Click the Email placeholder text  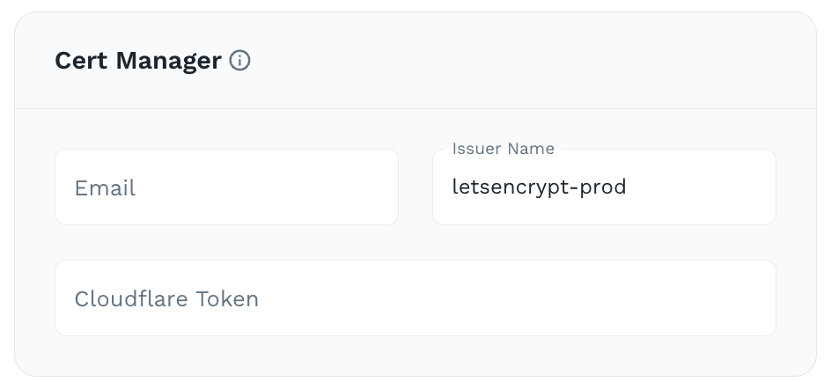105,188
